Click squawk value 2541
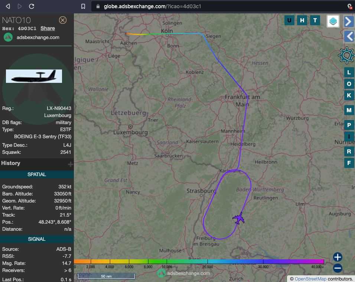Image resolution: width=355 pixels, height=282 pixels. (66, 152)
